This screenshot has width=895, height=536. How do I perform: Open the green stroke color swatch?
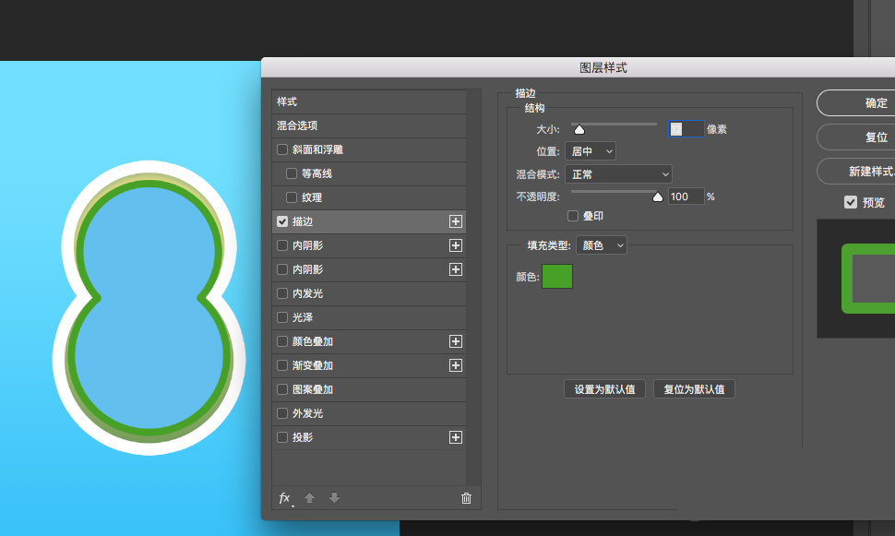(x=557, y=276)
